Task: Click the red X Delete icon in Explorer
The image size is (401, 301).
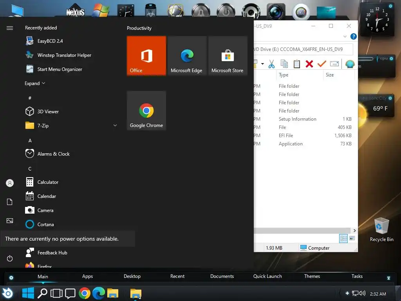Action: (309, 64)
